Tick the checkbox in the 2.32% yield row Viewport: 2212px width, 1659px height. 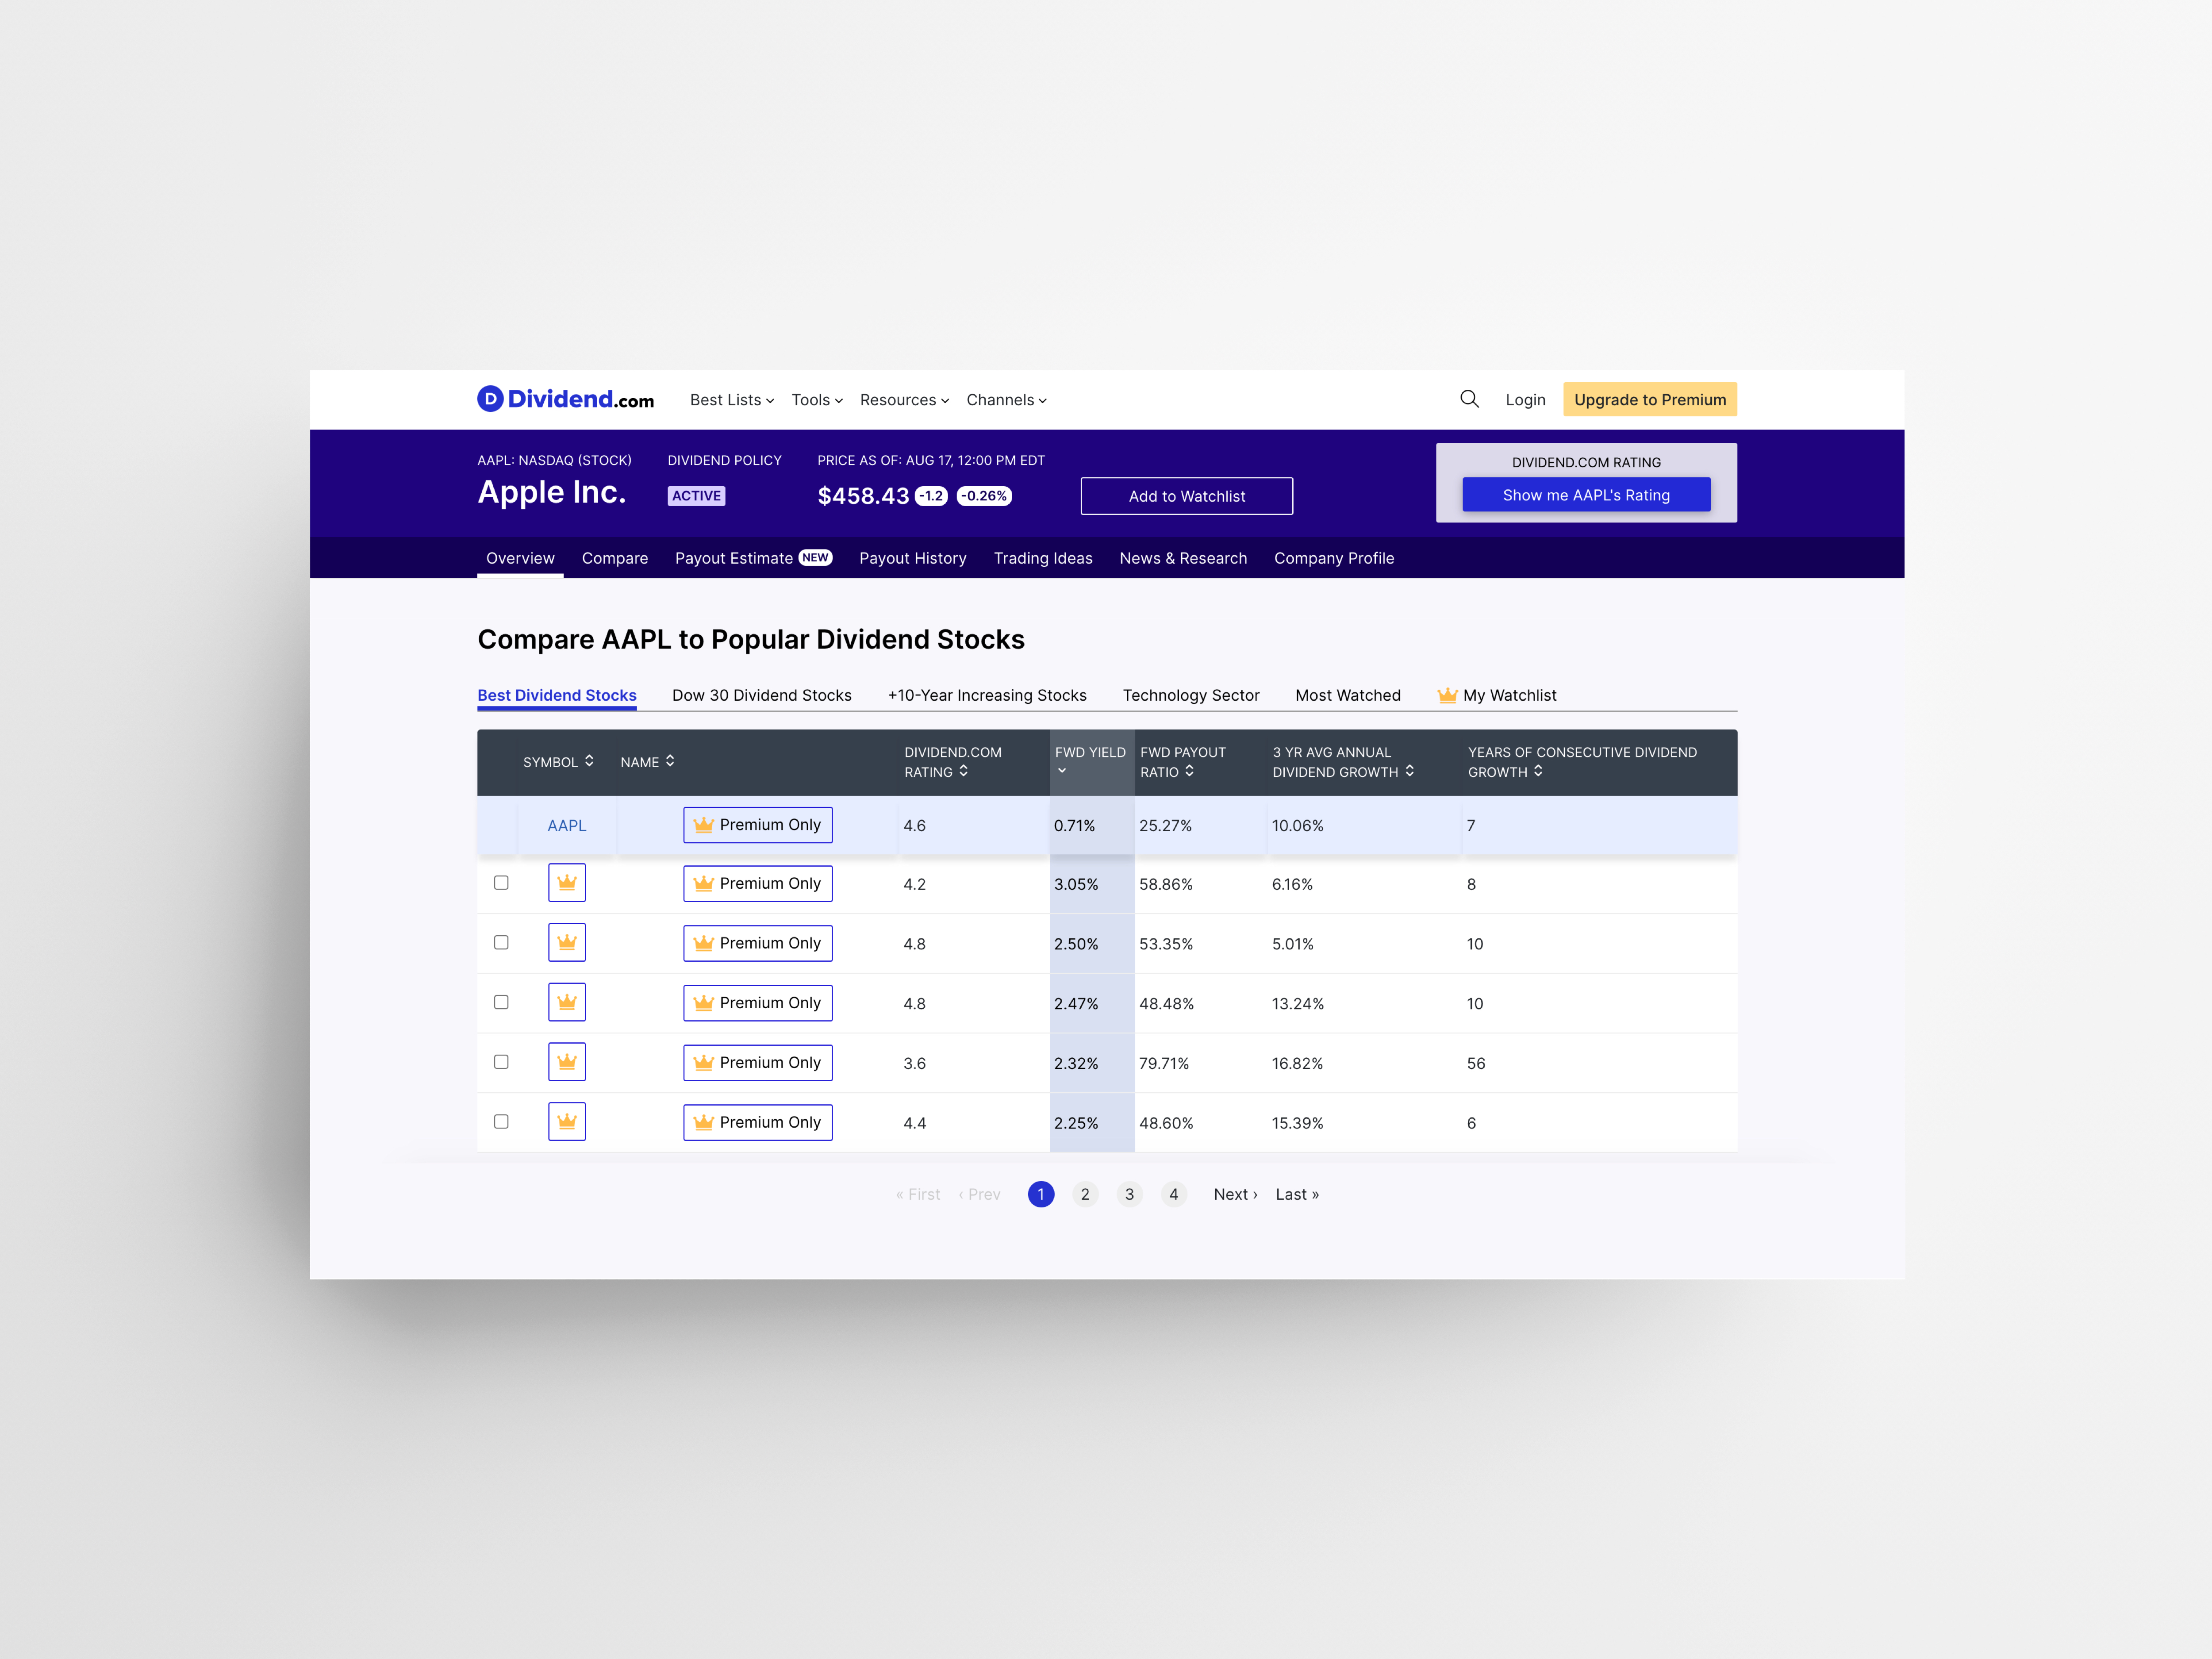[501, 1062]
